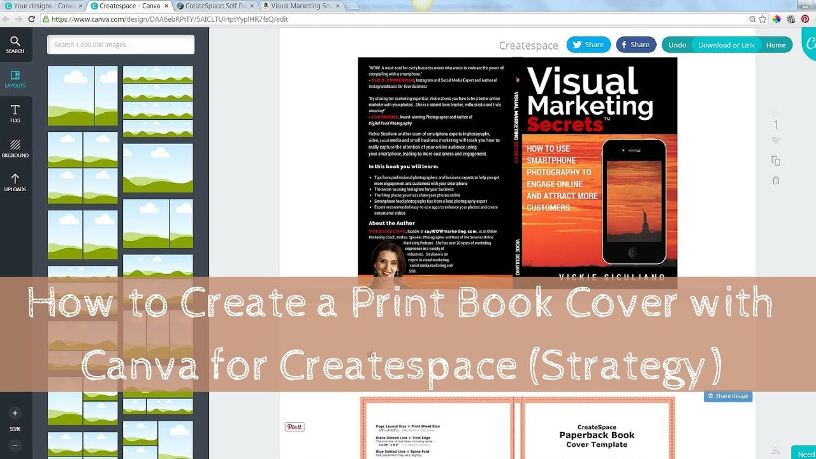
Task: Choose the two-by-two grid layout thumbnail
Action: pos(83,168)
